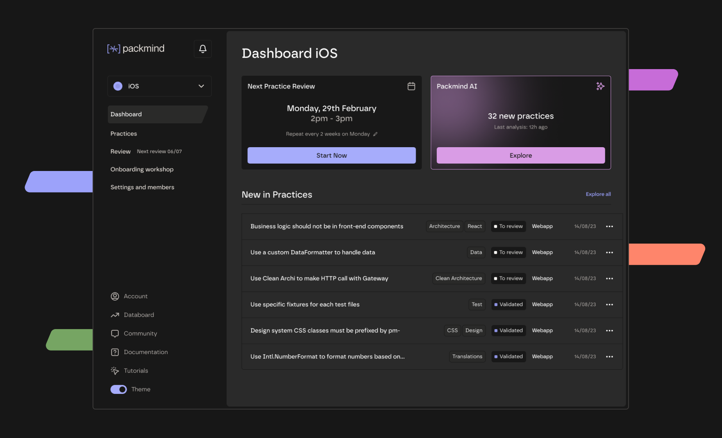Edit the repeat schedule with the pencil icon

[375, 134]
